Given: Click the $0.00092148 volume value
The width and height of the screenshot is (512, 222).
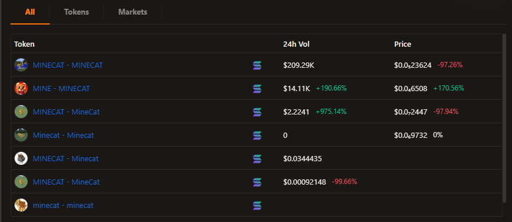Looking at the screenshot, I should tap(304, 182).
